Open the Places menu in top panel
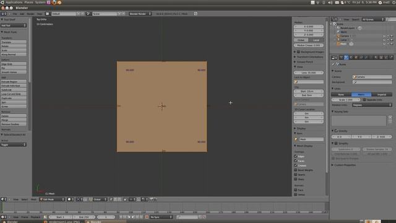This screenshot has height=223, width=396. (29, 2)
